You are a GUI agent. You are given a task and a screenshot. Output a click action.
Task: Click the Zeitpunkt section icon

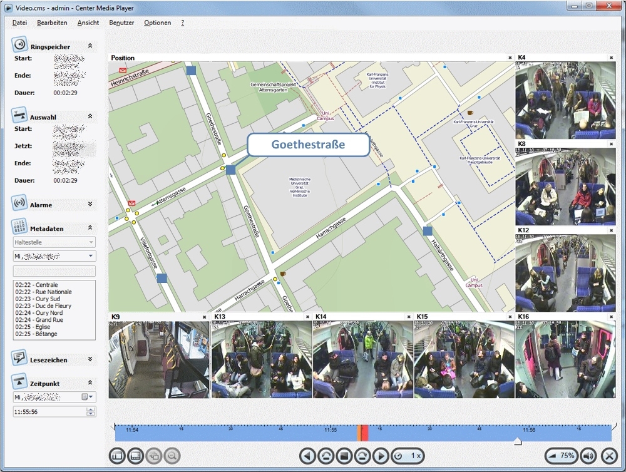pyautogui.click(x=19, y=381)
